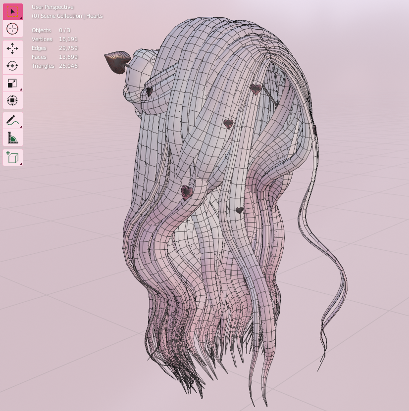Choose the Transform tool
Image resolution: width=409 pixels, height=411 pixels.
pyautogui.click(x=12, y=100)
